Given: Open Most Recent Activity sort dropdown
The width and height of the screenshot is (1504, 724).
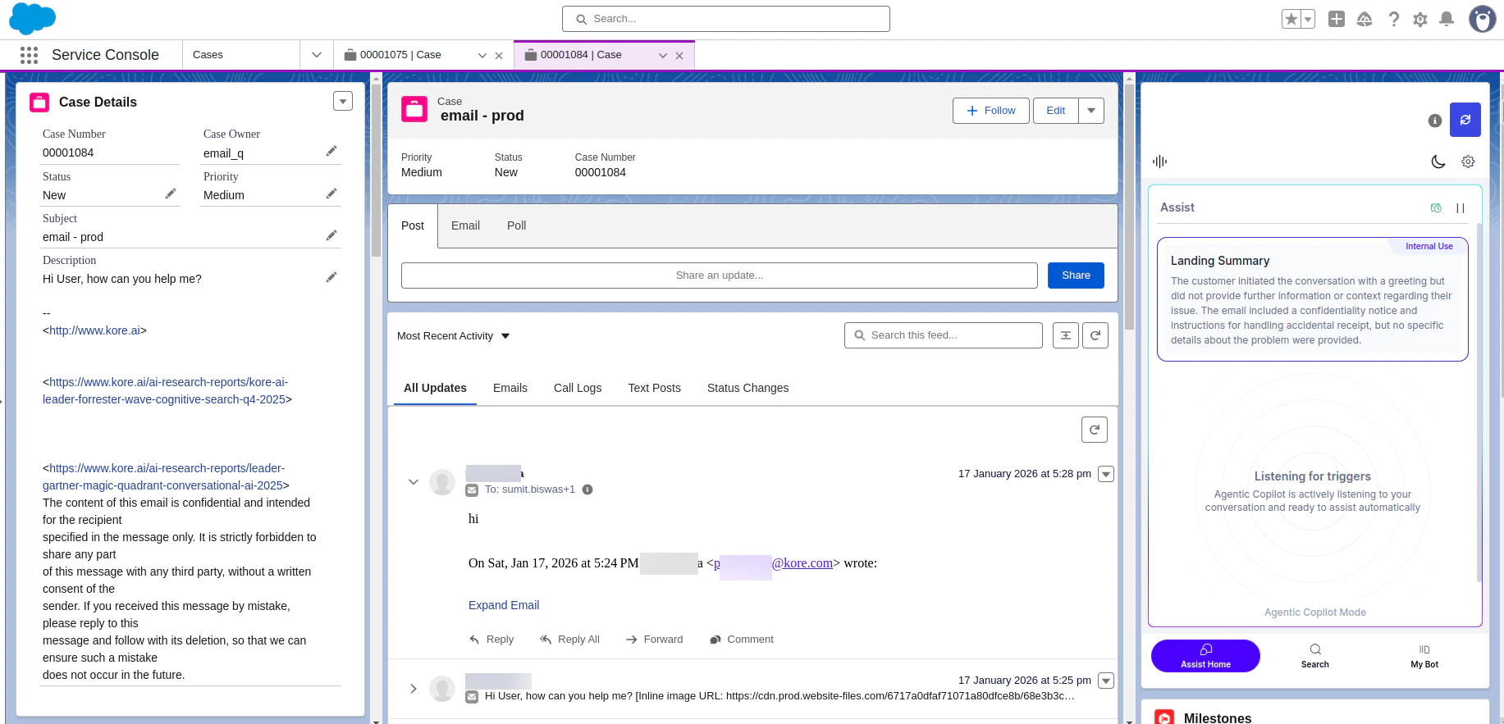Looking at the screenshot, I should click(454, 336).
